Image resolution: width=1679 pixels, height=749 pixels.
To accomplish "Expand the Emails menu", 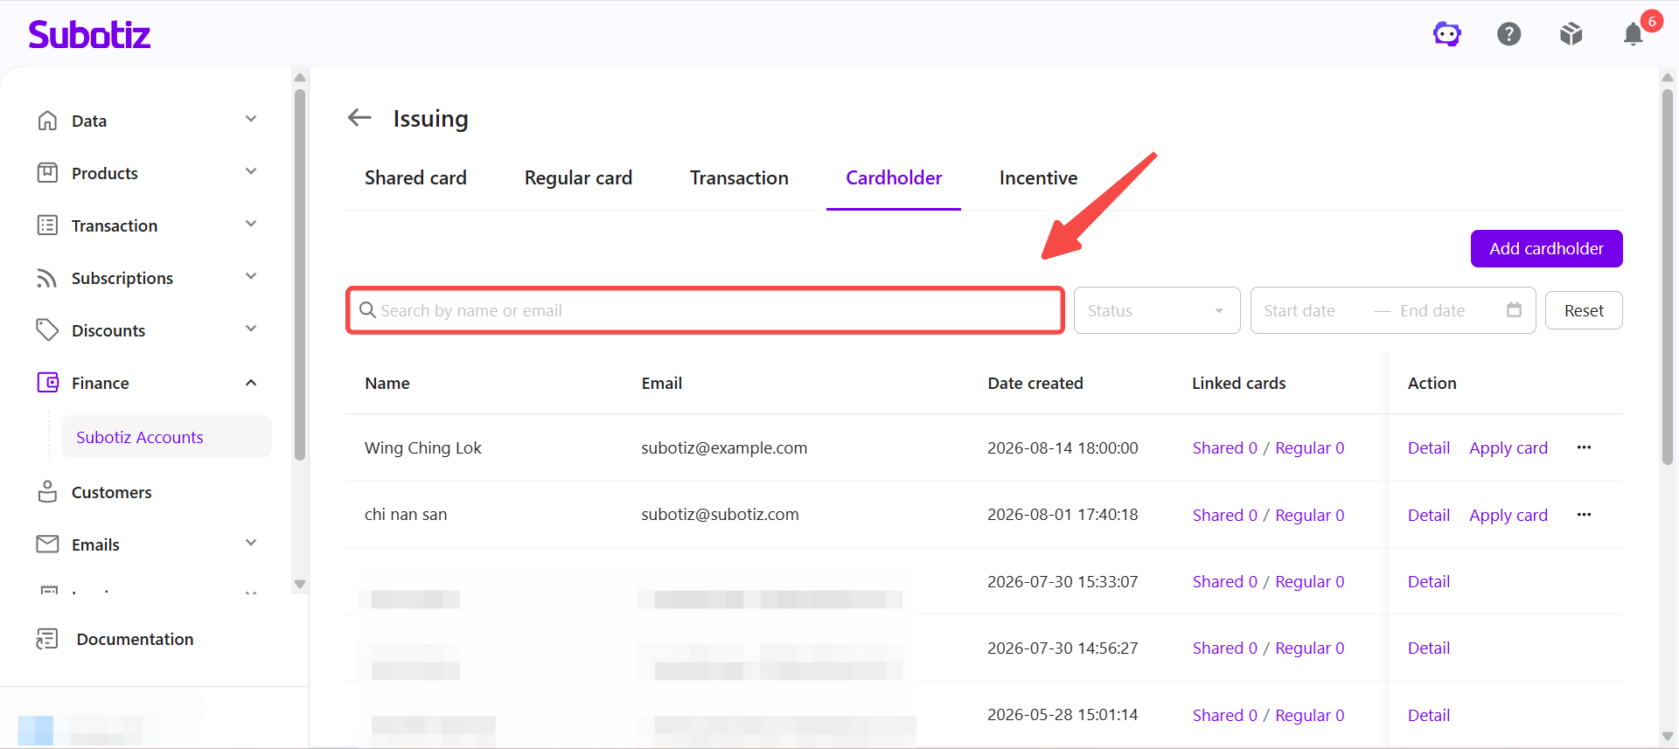I will 251,544.
